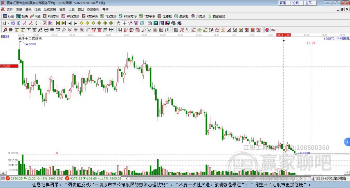The image size is (350, 188).
Task: Open the 文件 menu
Action: click(x=10, y=9)
